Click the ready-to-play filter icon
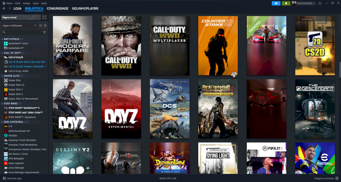The image size is (341, 182). 45,26
